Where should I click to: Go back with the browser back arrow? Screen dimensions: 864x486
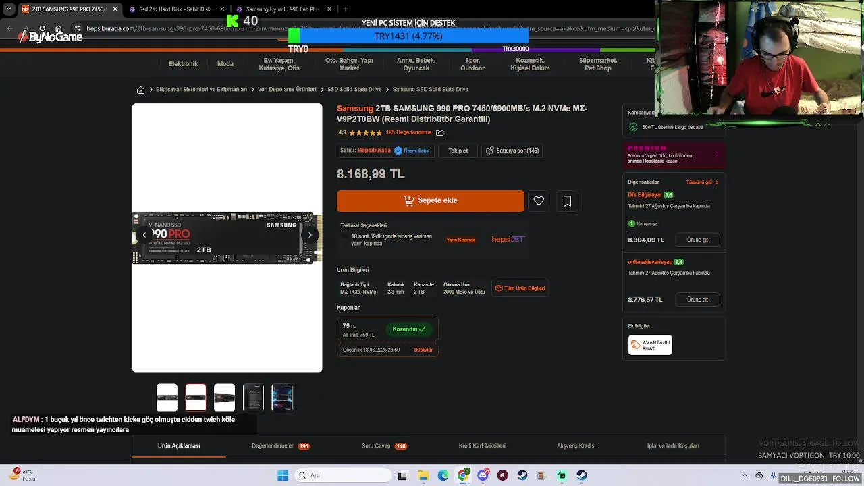[x=9, y=28]
